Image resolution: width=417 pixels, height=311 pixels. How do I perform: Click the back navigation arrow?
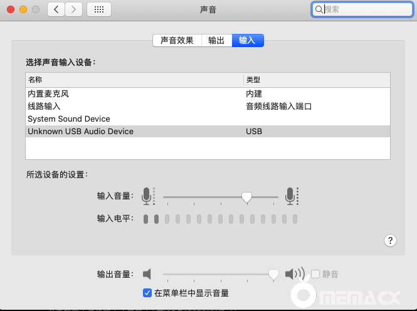[56, 9]
